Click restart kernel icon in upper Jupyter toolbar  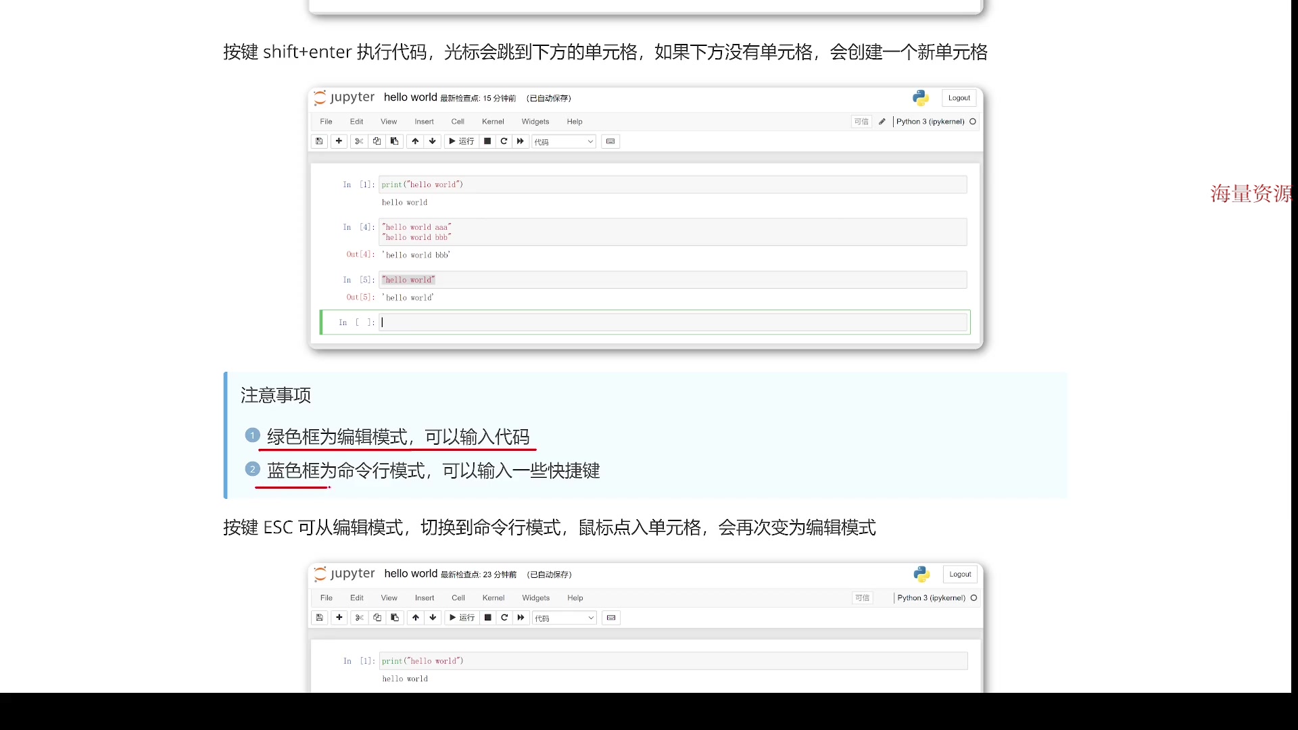tap(504, 141)
